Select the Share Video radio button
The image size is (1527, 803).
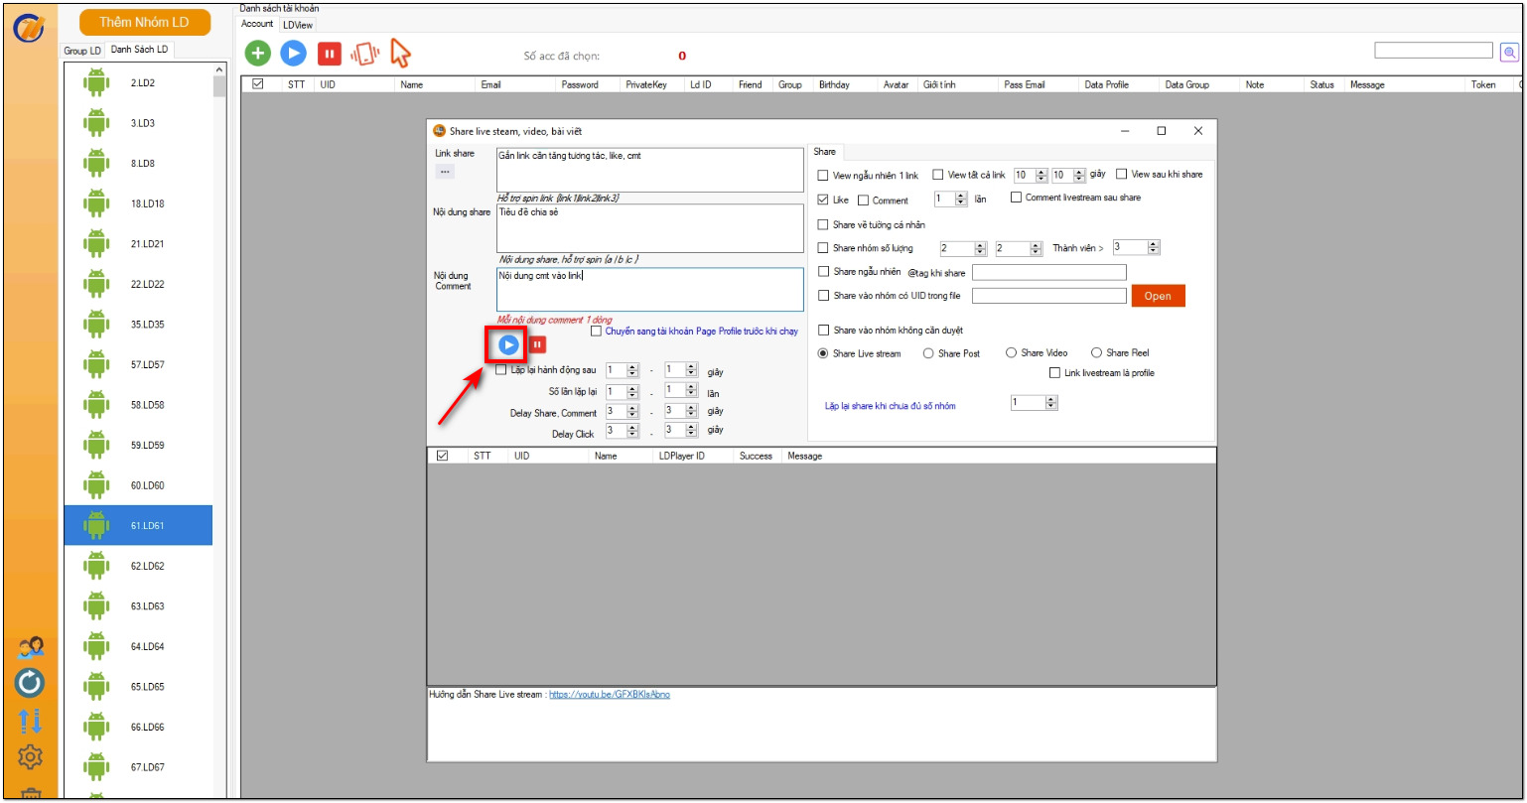1011,352
